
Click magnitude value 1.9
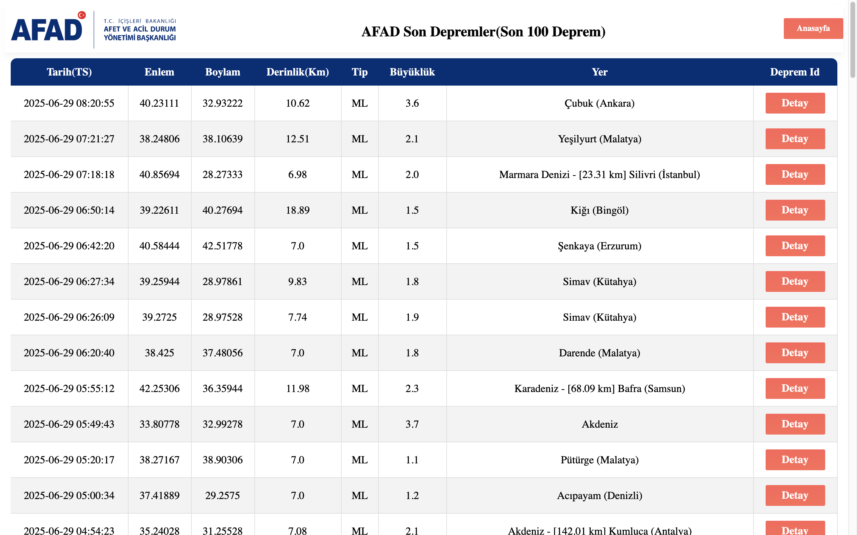(412, 317)
